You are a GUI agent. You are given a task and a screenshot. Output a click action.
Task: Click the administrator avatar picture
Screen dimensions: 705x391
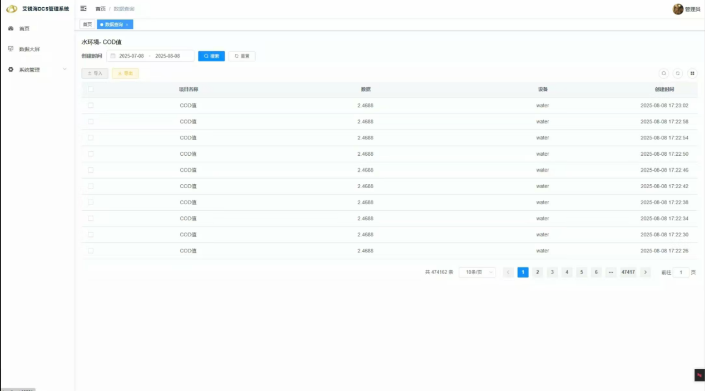click(x=678, y=9)
